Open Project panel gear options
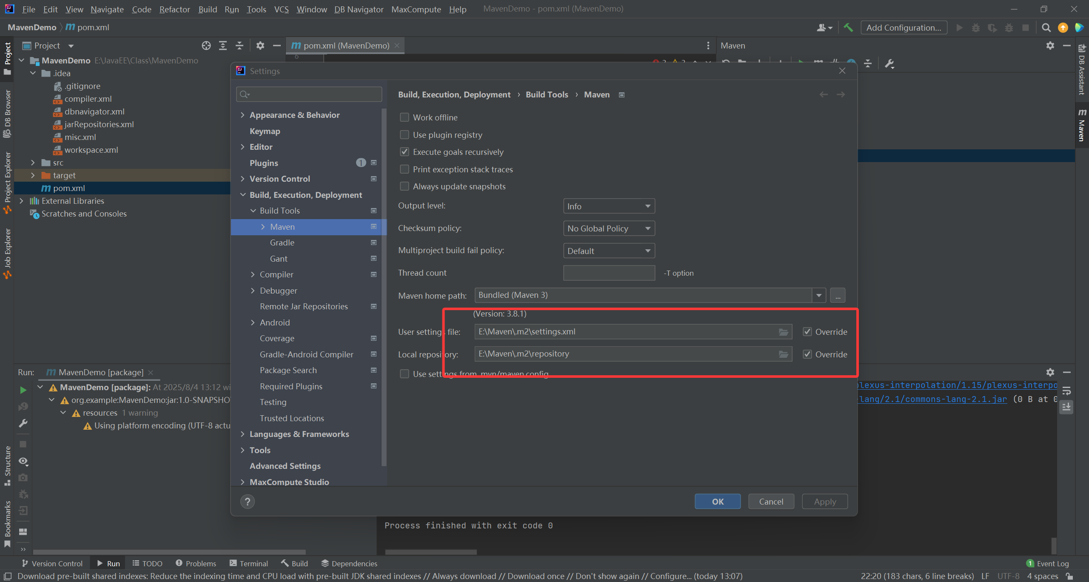This screenshot has width=1089, height=582. (x=260, y=46)
